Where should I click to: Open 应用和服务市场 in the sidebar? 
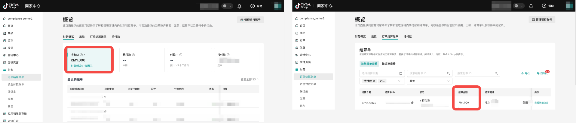click(17, 114)
